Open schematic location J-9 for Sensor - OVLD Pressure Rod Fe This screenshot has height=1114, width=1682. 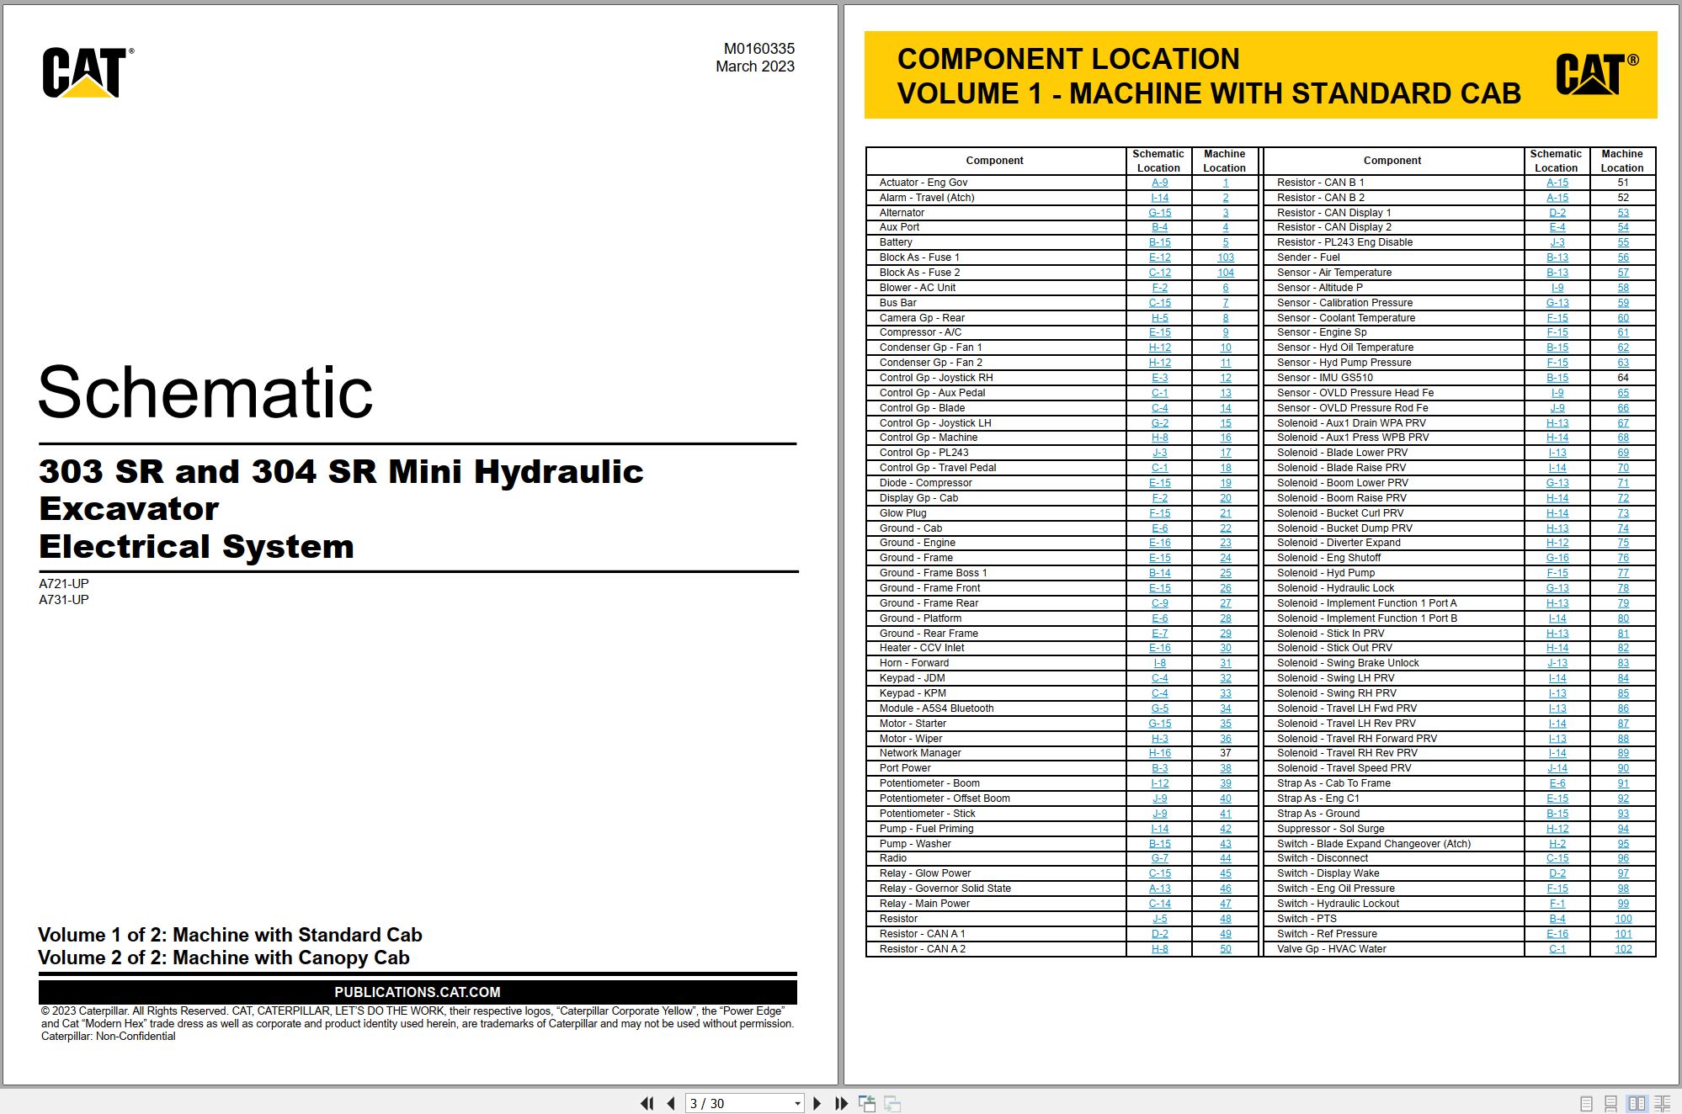(1557, 408)
